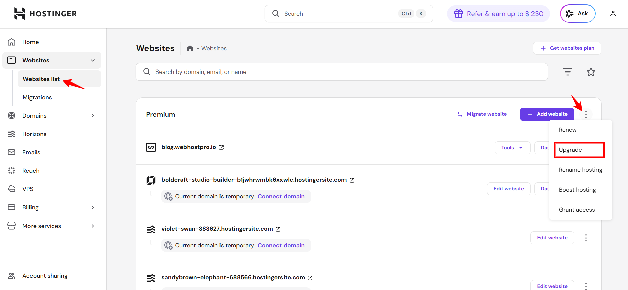Expand the Billing sidebar chevron
The height and width of the screenshot is (290, 628).
93,207
